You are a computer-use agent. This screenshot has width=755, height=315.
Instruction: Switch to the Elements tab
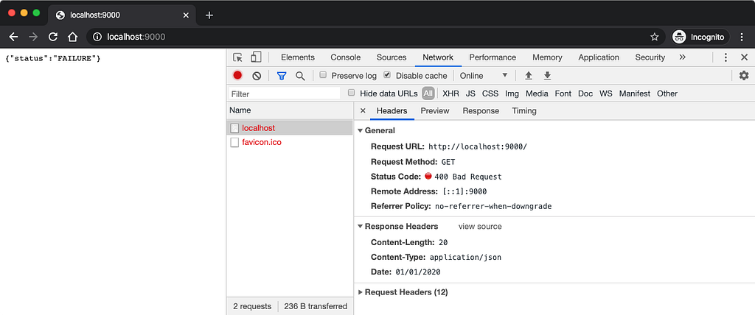pos(298,57)
